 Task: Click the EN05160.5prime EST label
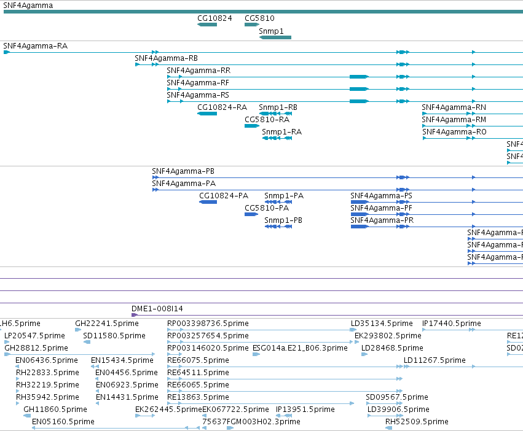click(x=63, y=422)
